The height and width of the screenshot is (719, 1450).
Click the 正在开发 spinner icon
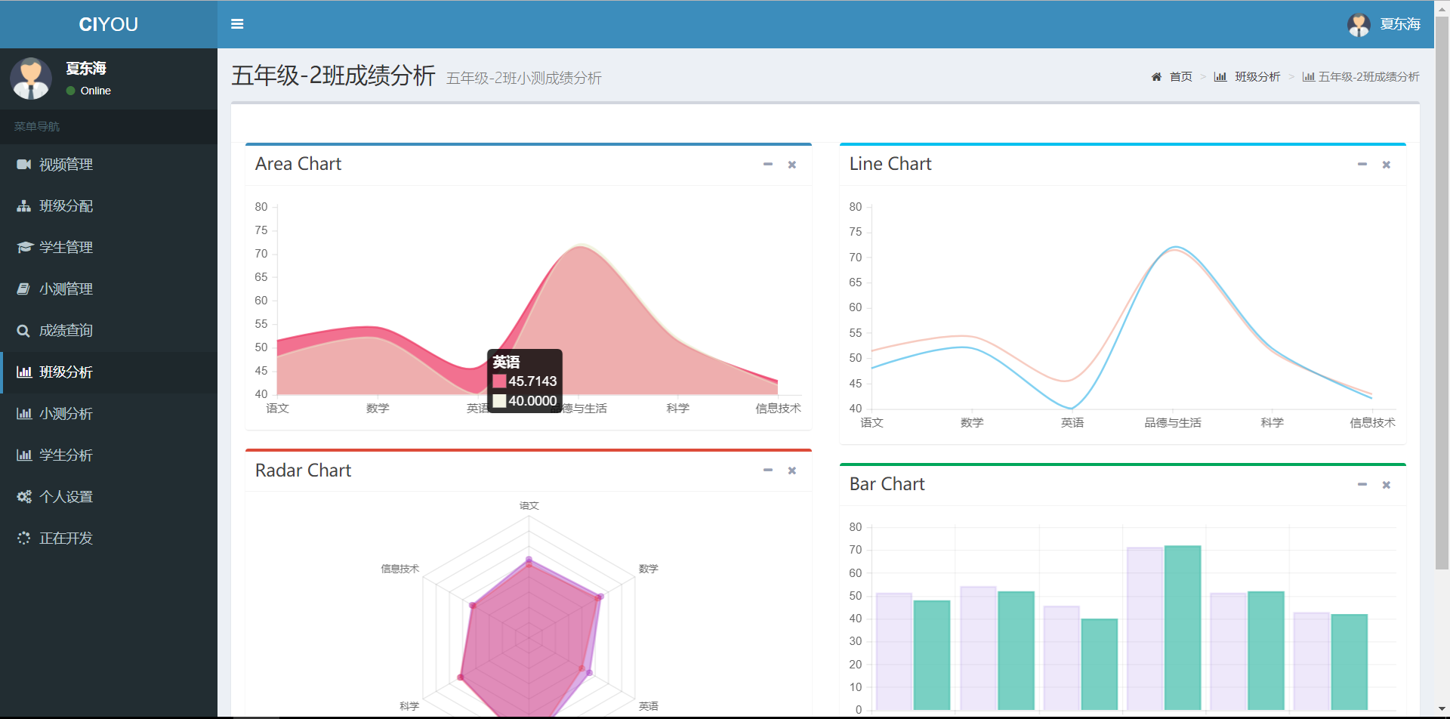tap(24, 538)
